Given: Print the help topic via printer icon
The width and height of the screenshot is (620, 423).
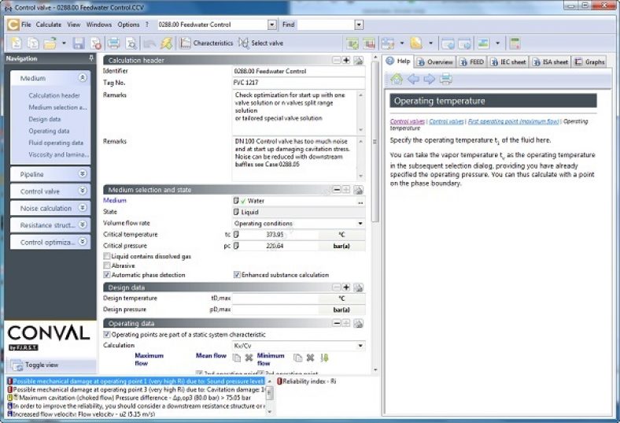Looking at the screenshot, I should (x=445, y=79).
